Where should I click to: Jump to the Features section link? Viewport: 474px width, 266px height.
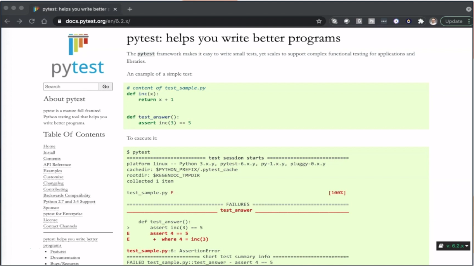[x=58, y=252]
